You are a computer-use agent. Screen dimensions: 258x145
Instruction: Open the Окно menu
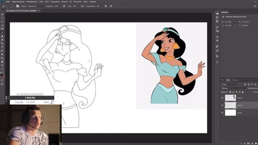click(85, 2)
